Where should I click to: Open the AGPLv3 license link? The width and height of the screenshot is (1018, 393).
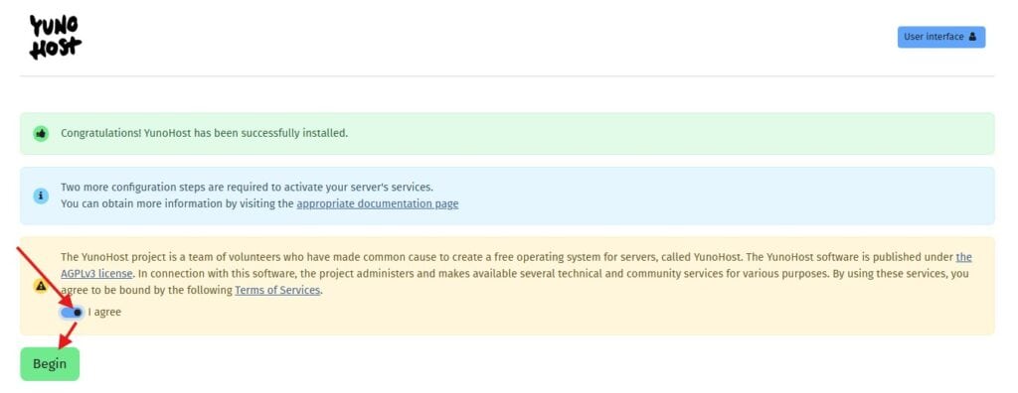96,273
